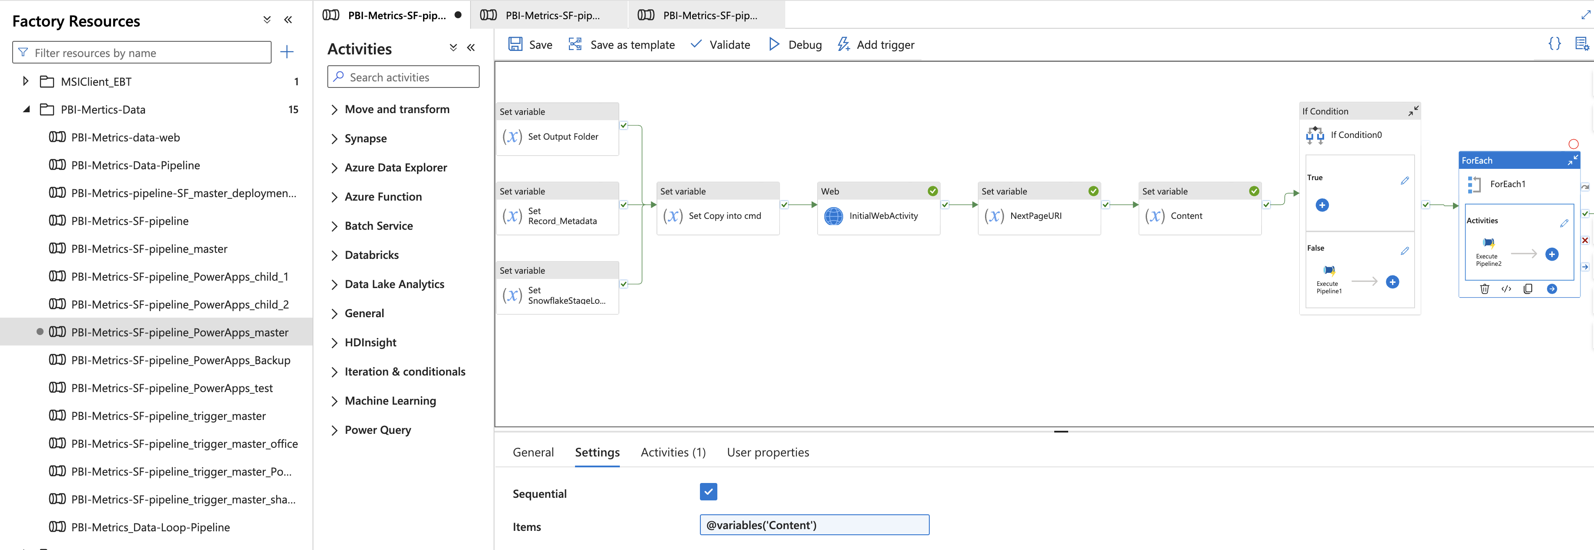Viewport: 1594px width, 550px height.
Task: Switch to the General tab
Action: click(x=533, y=452)
